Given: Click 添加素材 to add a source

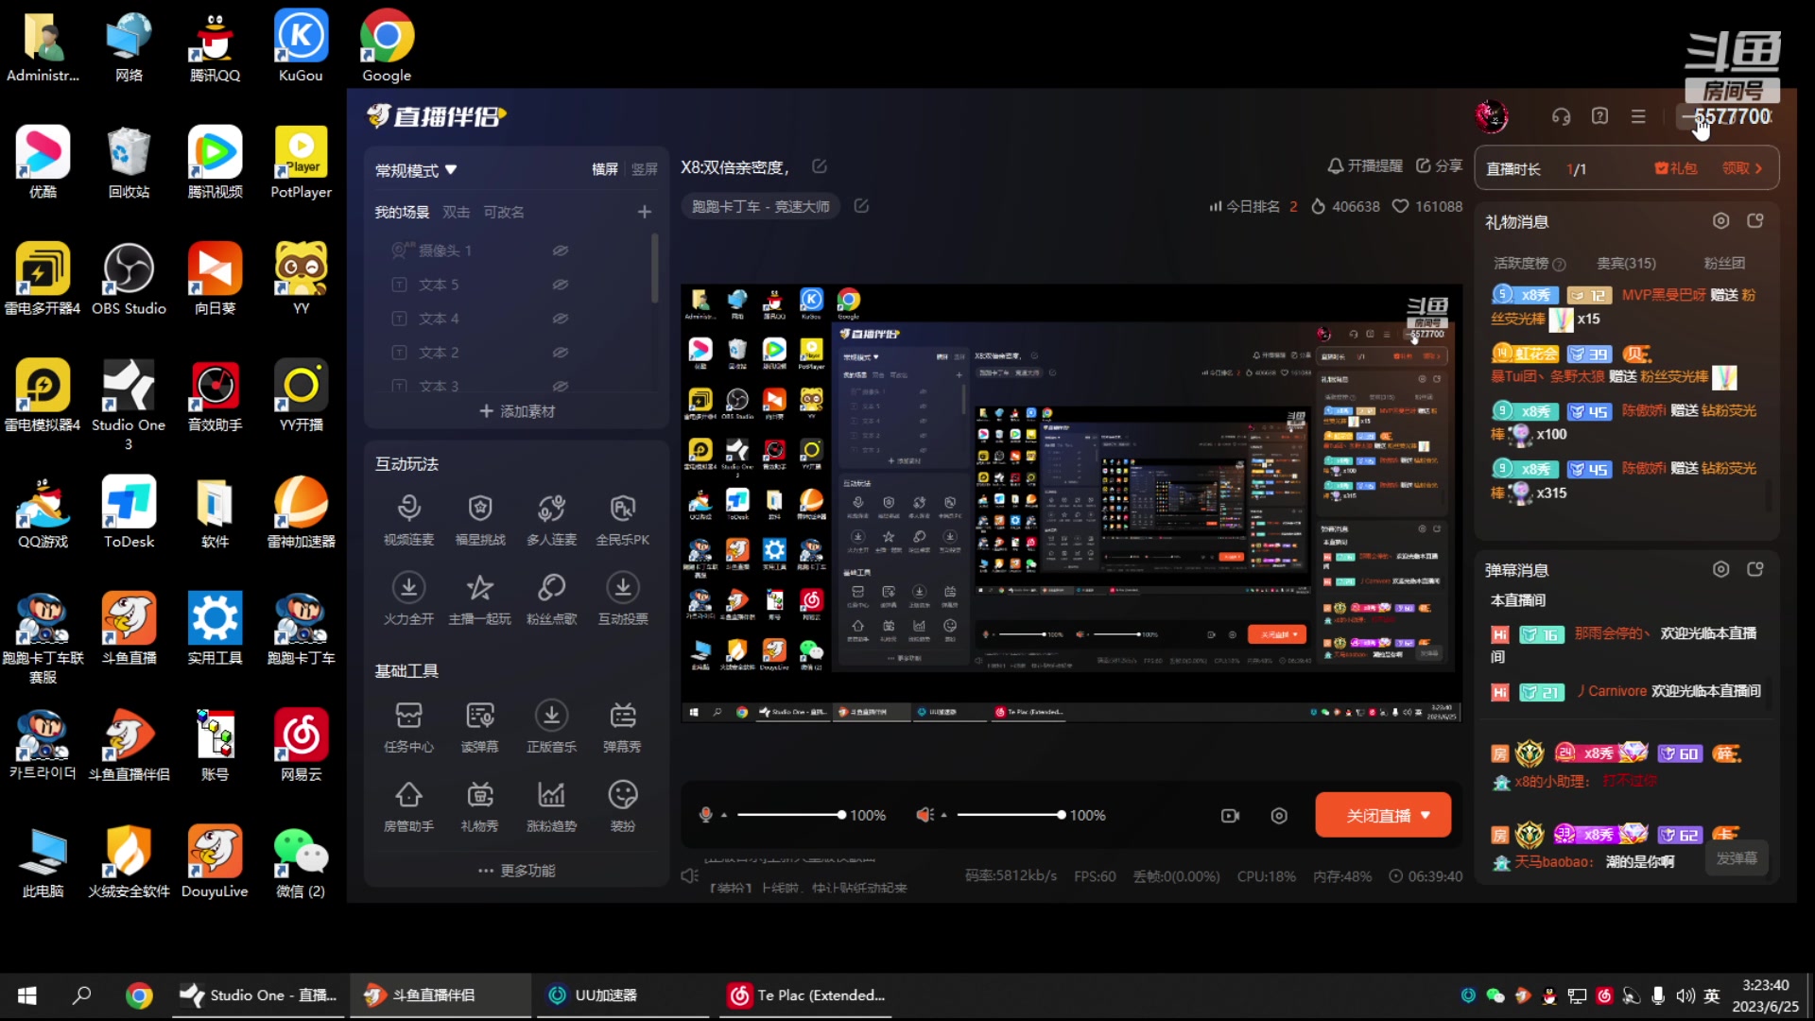Looking at the screenshot, I should click(x=516, y=411).
